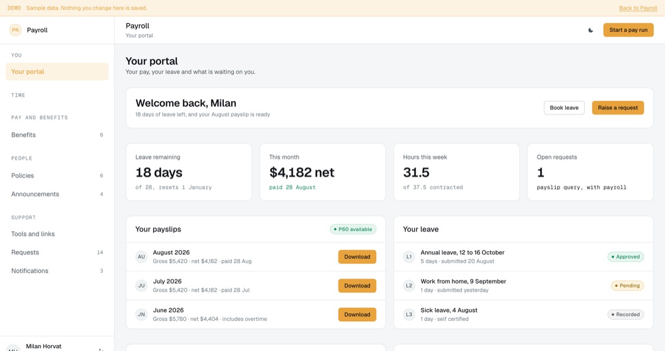Click the TIME section header

point(18,96)
